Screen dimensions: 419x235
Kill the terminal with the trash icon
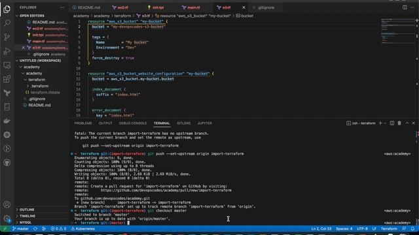(x=399, y=123)
